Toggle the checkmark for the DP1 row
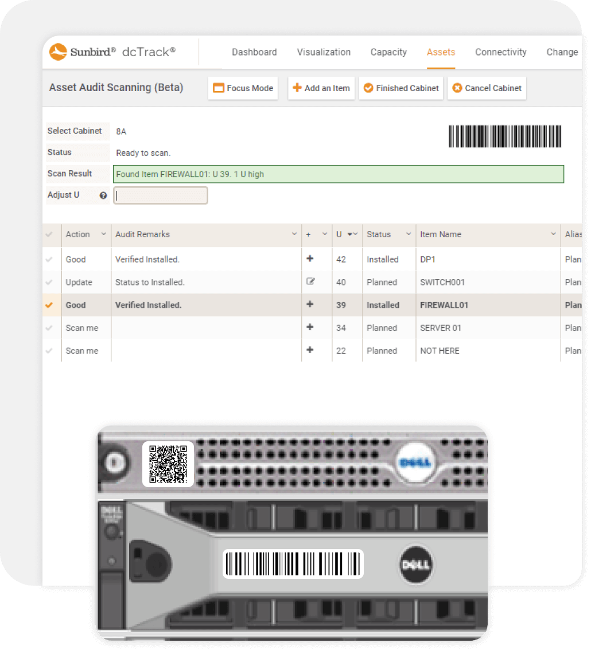The width and height of the screenshot is (591, 651). click(x=49, y=260)
